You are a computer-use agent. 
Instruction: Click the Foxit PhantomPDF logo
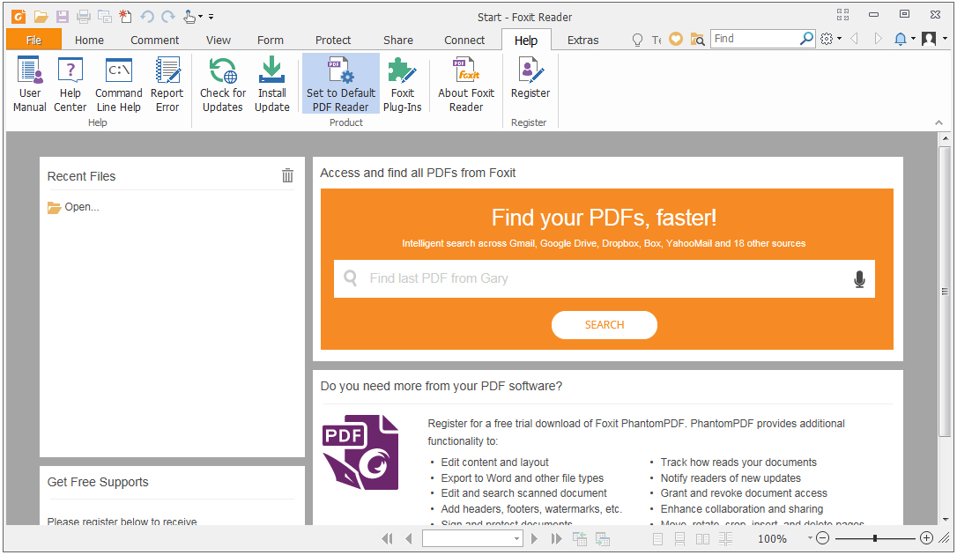coord(360,453)
